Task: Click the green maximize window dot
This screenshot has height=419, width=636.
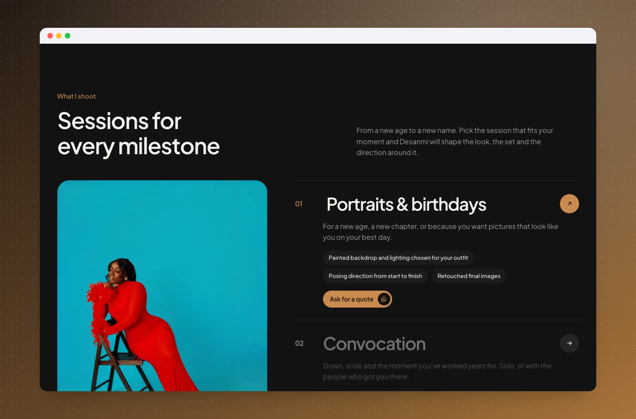Action: (x=68, y=36)
